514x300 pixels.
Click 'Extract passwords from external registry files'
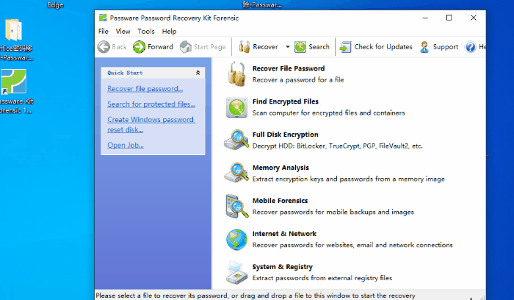pyautogui.click(x=322, y=278)
